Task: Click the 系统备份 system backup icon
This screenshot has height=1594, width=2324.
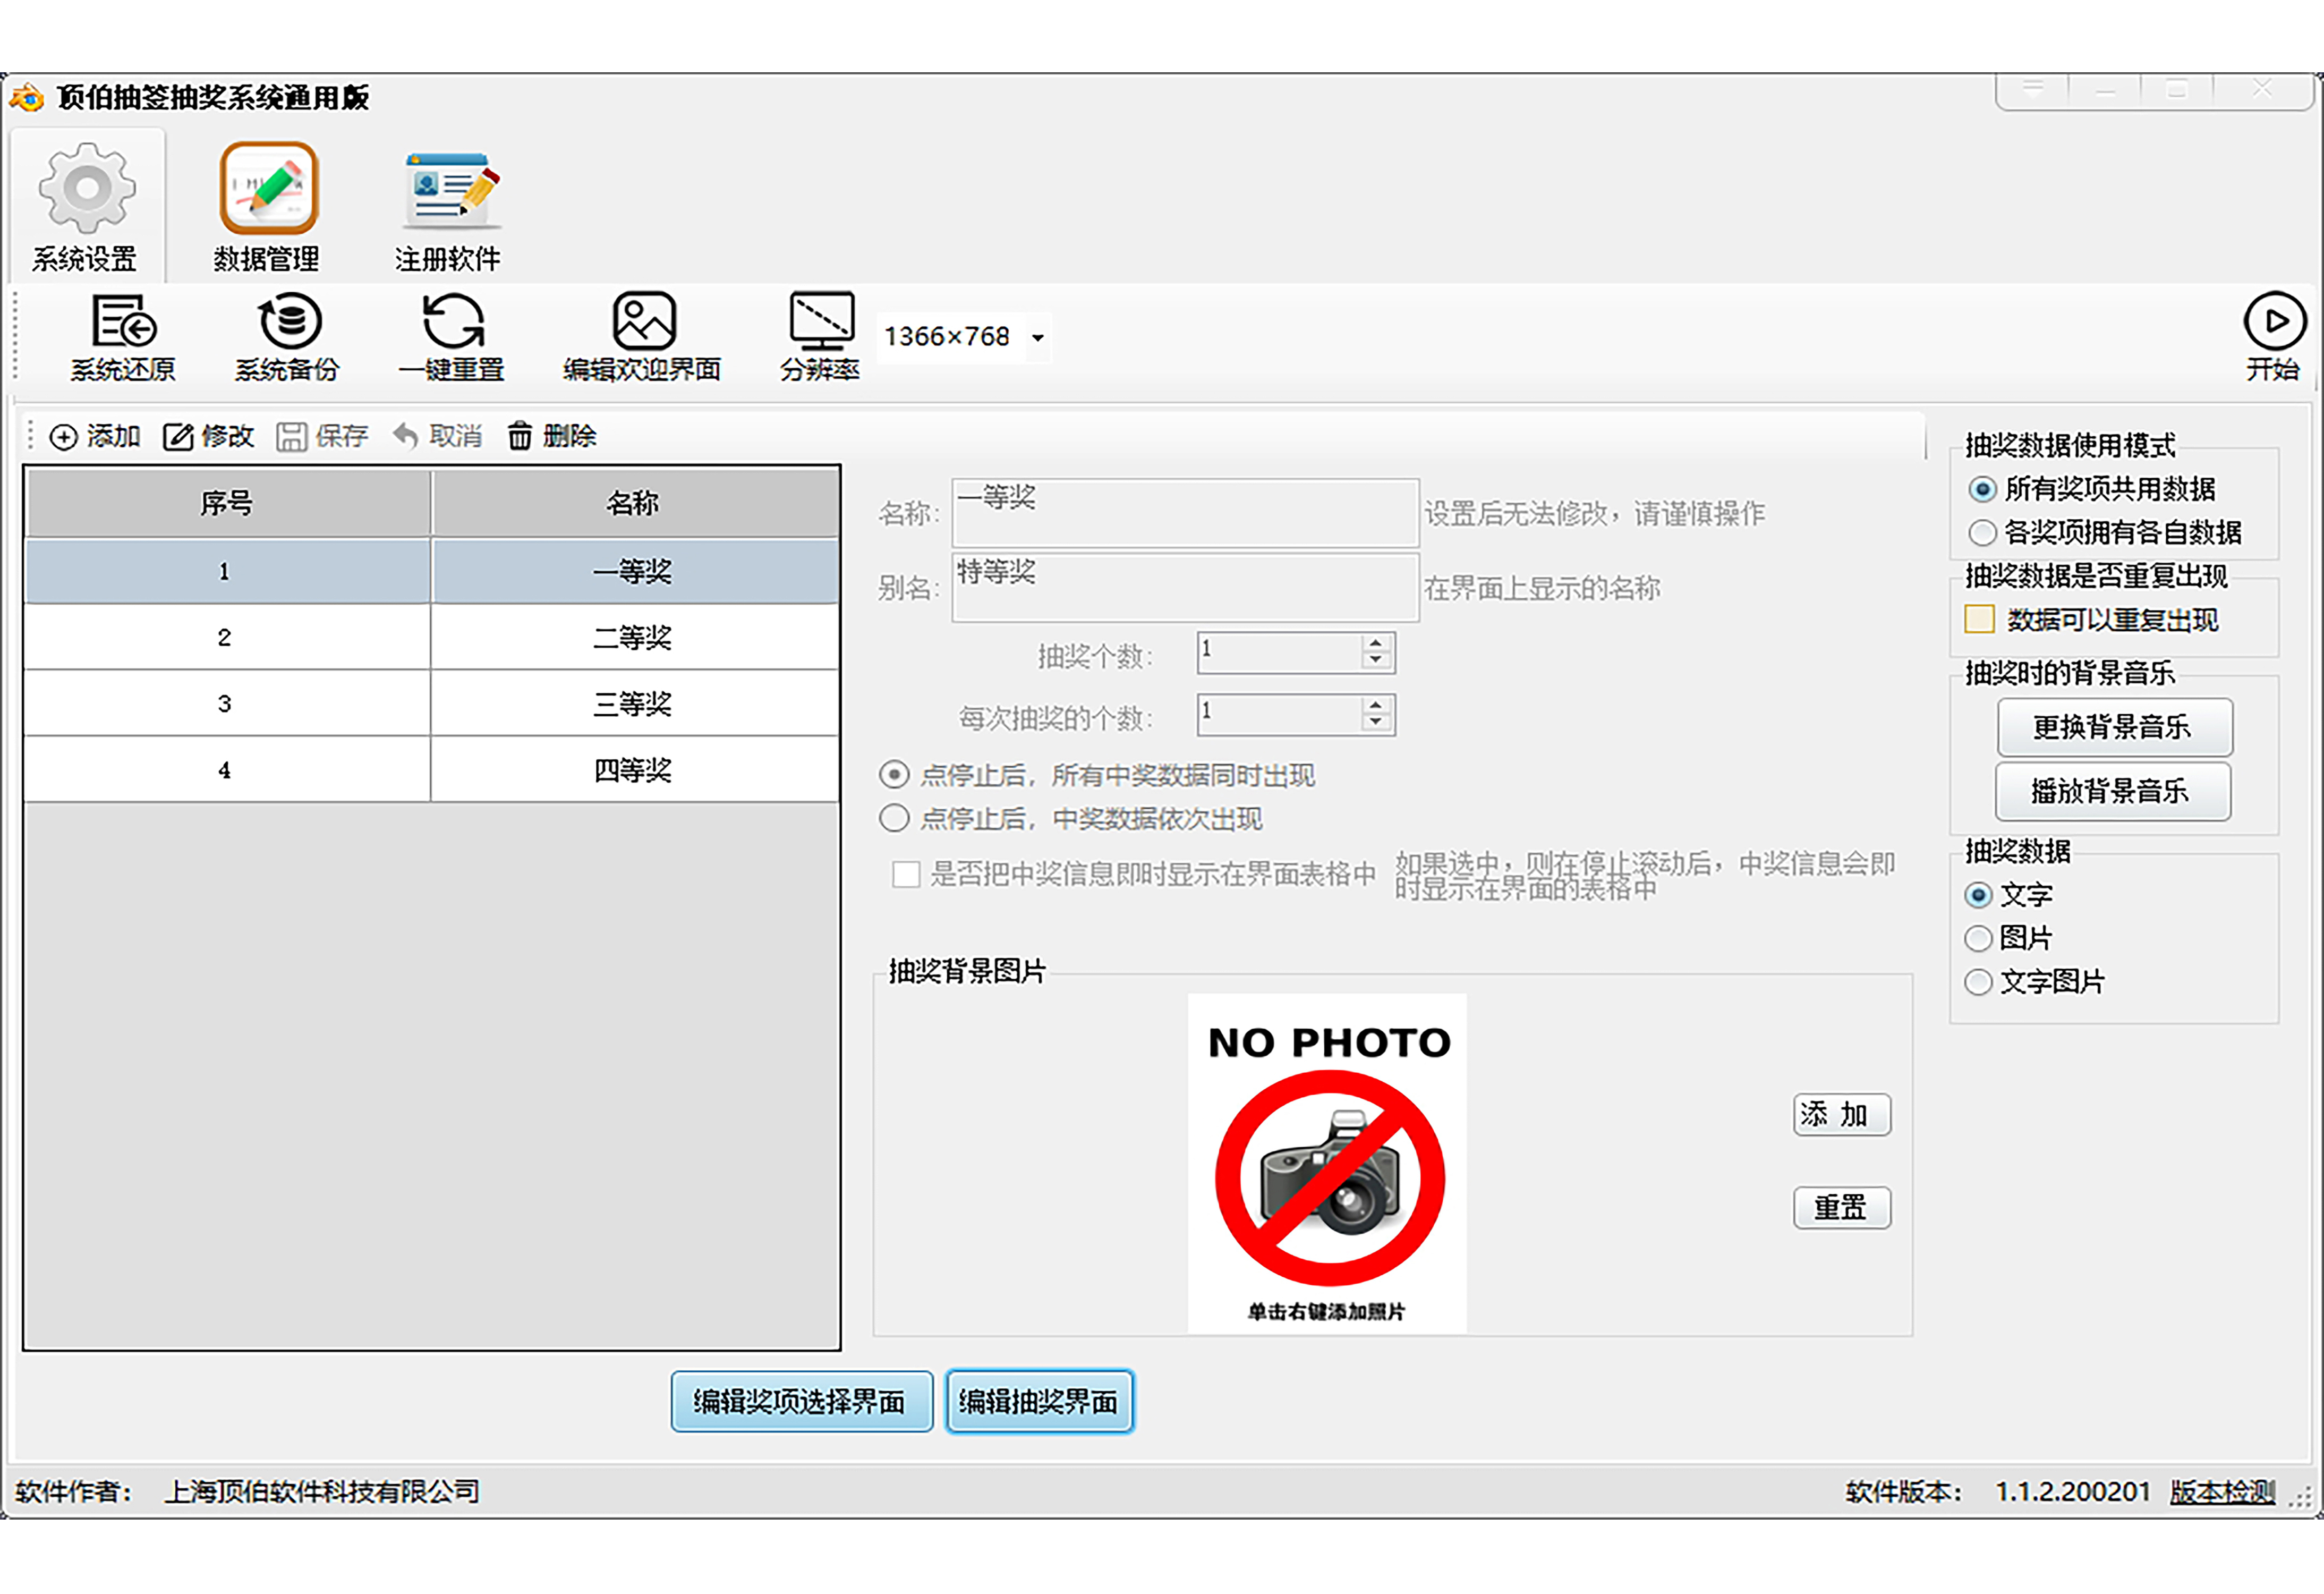Action: pos(289,322)
